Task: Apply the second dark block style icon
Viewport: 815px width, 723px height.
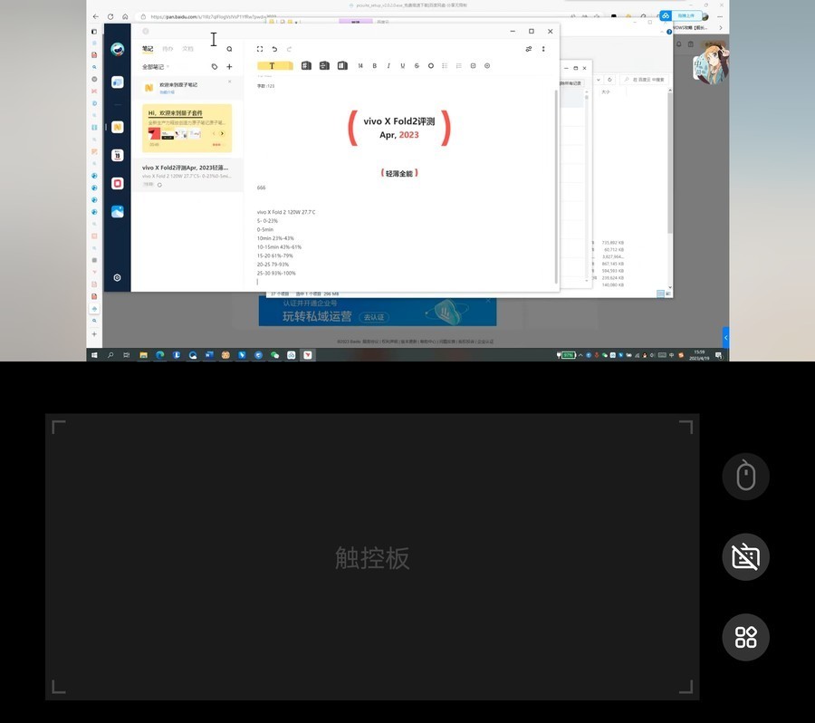Action: tap(324, 65)
